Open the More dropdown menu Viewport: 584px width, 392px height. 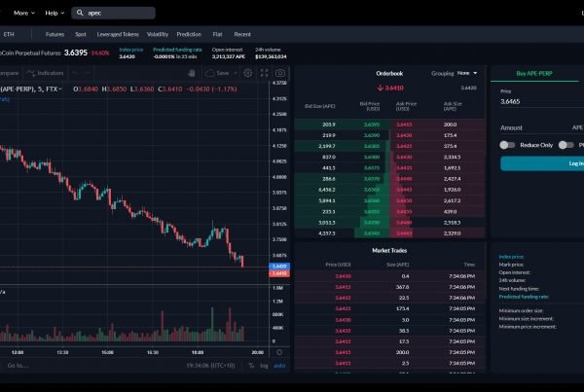click(x=24, y=13)
